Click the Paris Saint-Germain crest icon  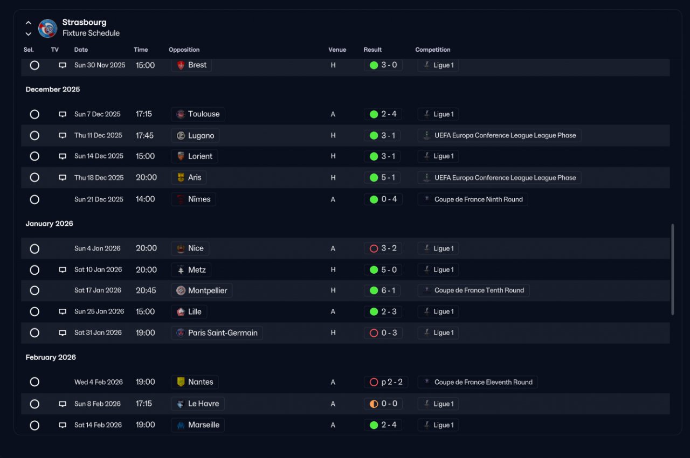(x=181, y=333)
